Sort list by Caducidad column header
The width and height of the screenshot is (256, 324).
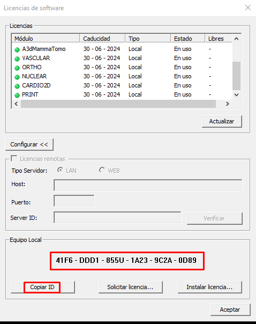coord(102,39)
